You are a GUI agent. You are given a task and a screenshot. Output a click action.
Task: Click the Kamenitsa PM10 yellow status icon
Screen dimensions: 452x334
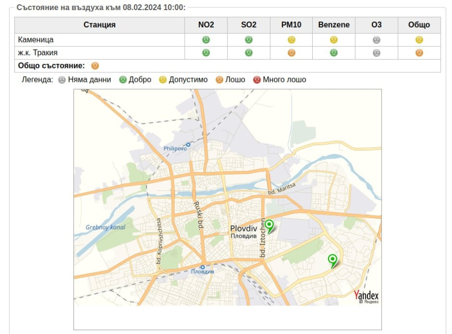291,40
